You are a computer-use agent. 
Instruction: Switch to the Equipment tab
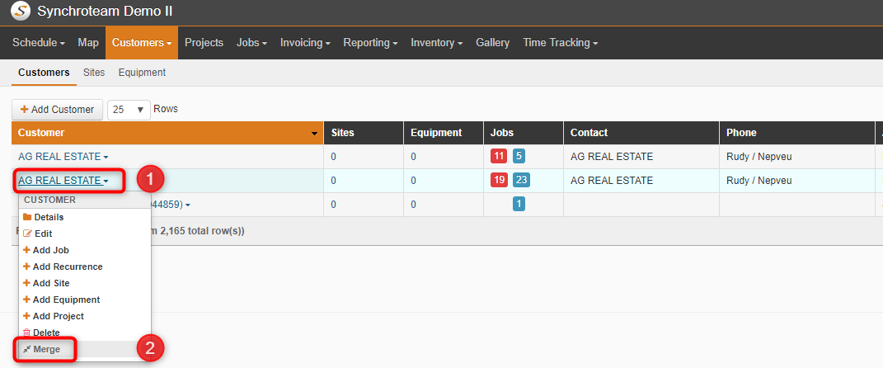click(x=142, y=72)
